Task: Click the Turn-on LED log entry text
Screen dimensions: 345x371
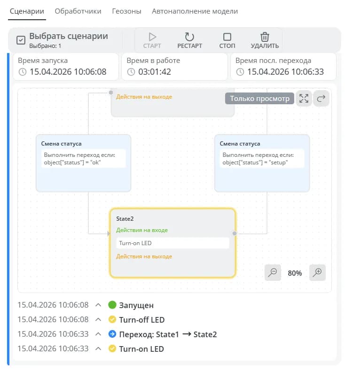Action: [x=141, y=349]
